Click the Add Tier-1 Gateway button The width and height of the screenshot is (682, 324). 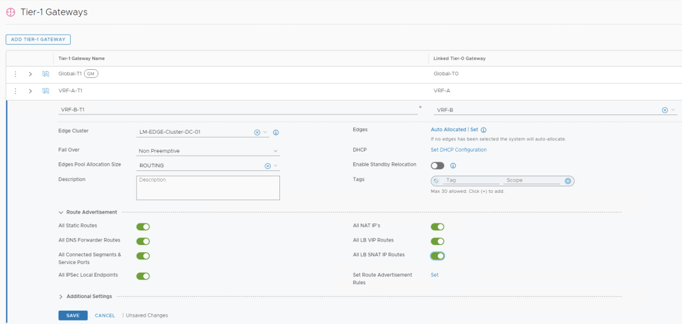coord(38,40)
